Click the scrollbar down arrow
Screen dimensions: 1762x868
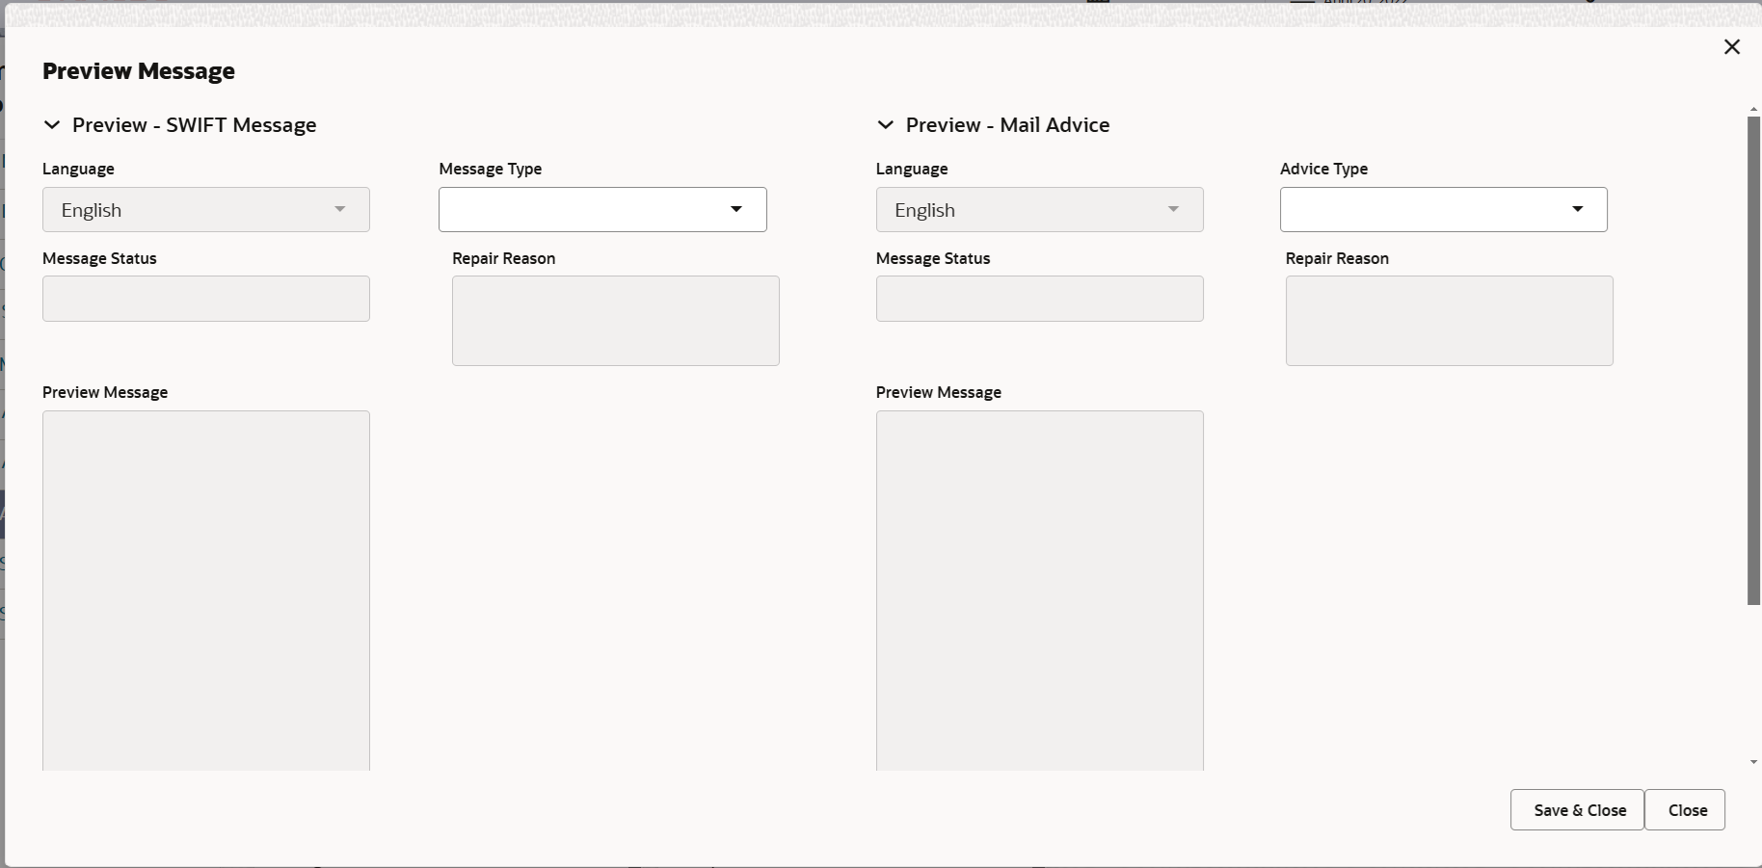point(1753,762)
